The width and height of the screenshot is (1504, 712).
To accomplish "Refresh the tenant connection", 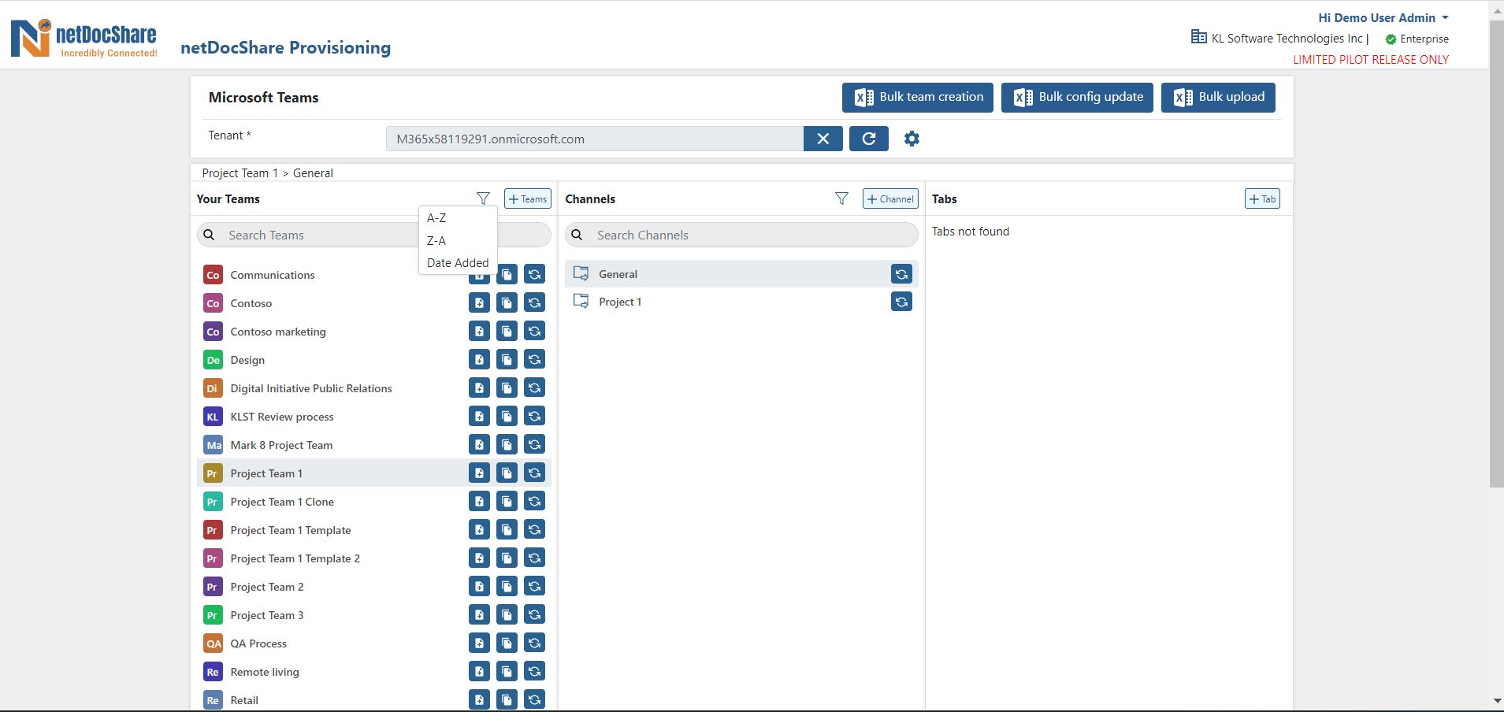I will pyautogui.click(x=869, y=139).
